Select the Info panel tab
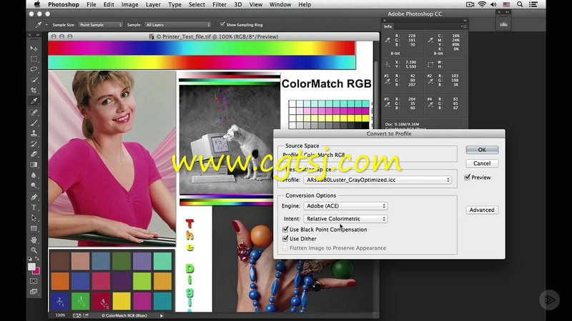Screen dimensions: 572x321 pos(388,26)
